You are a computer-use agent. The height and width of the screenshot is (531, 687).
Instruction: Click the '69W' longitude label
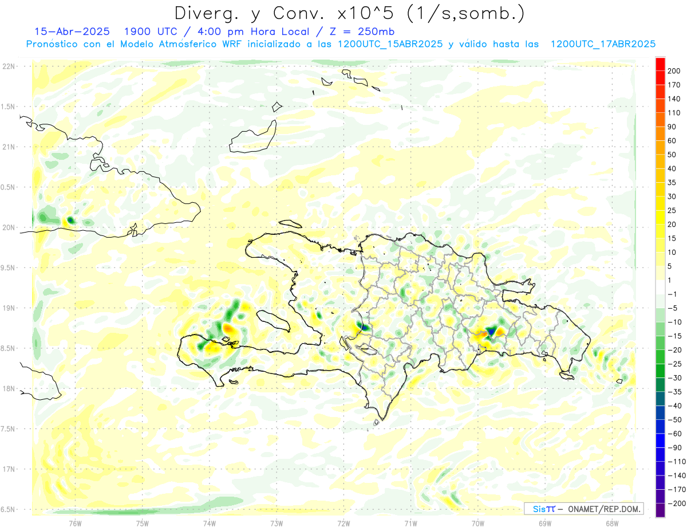click(x=544, y=522)
